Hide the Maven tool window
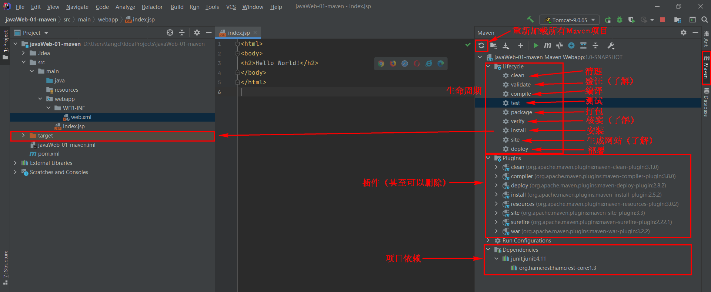The height and width of the screenshot is (292, 711). click(695, 33)
